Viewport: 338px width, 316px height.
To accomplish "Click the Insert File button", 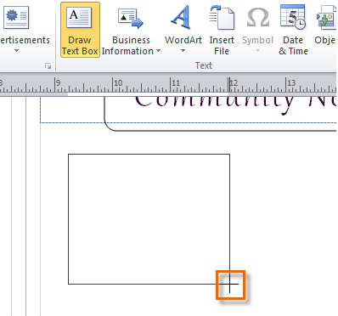I will pos(222,30).
